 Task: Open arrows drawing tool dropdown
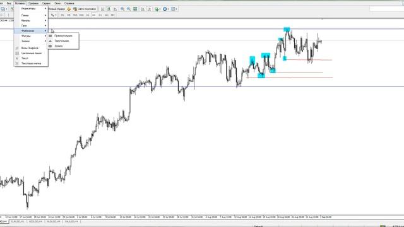coord(54,15)
